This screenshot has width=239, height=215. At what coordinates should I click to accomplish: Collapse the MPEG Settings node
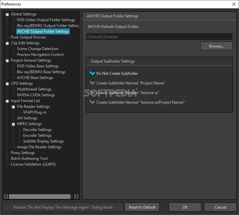[13, 125]
